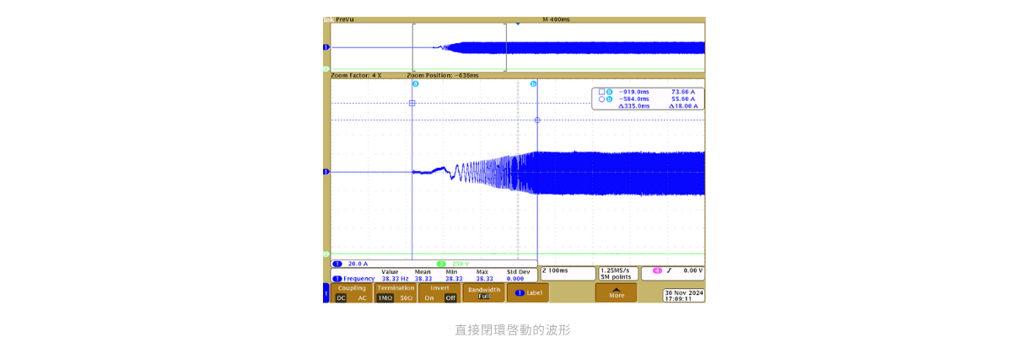This screenshot has width=1029, height=337.
Task: Set Coupling to DC
Action: pos(341,297)
